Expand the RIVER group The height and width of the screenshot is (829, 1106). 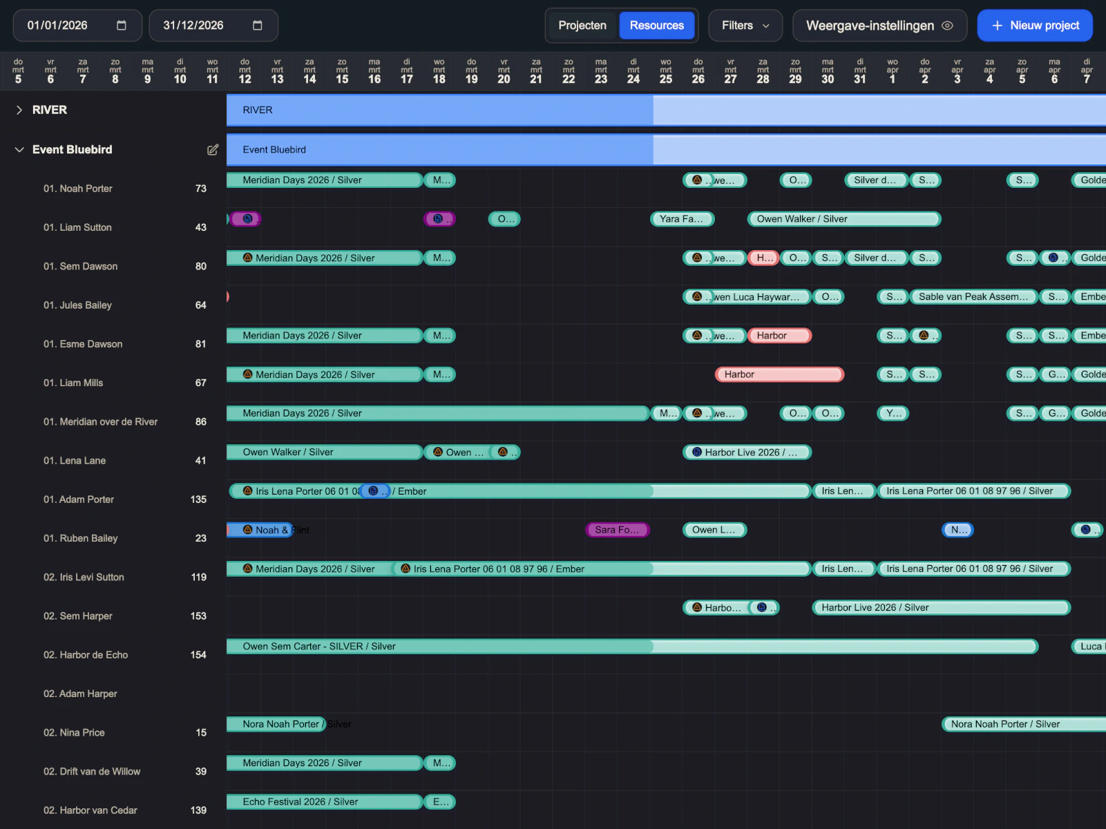pyautogui.click(x=19, y=110)
